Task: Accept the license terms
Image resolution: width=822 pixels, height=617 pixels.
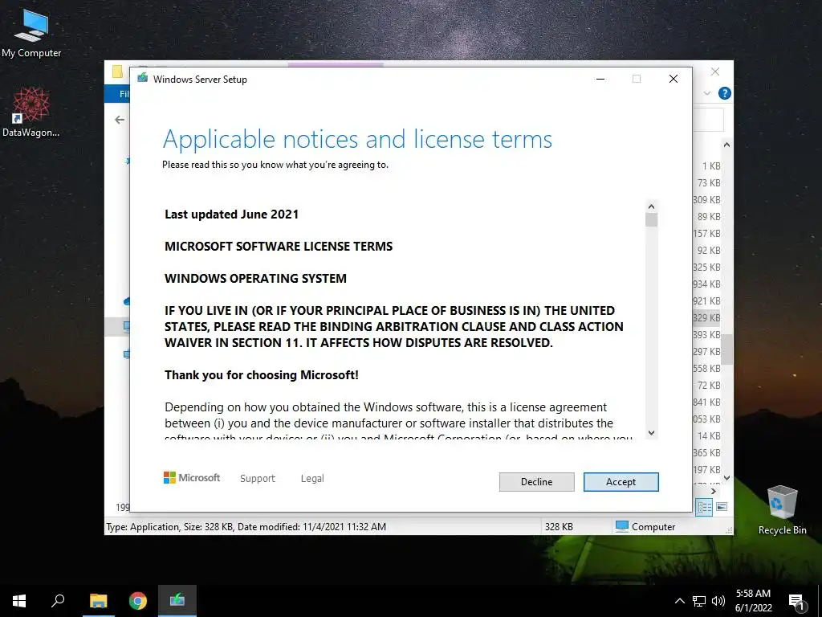Action: click(621, 482)
